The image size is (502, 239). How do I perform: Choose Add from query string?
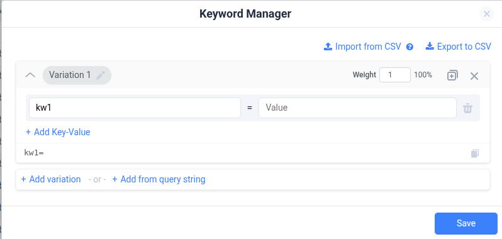point(159,179)
